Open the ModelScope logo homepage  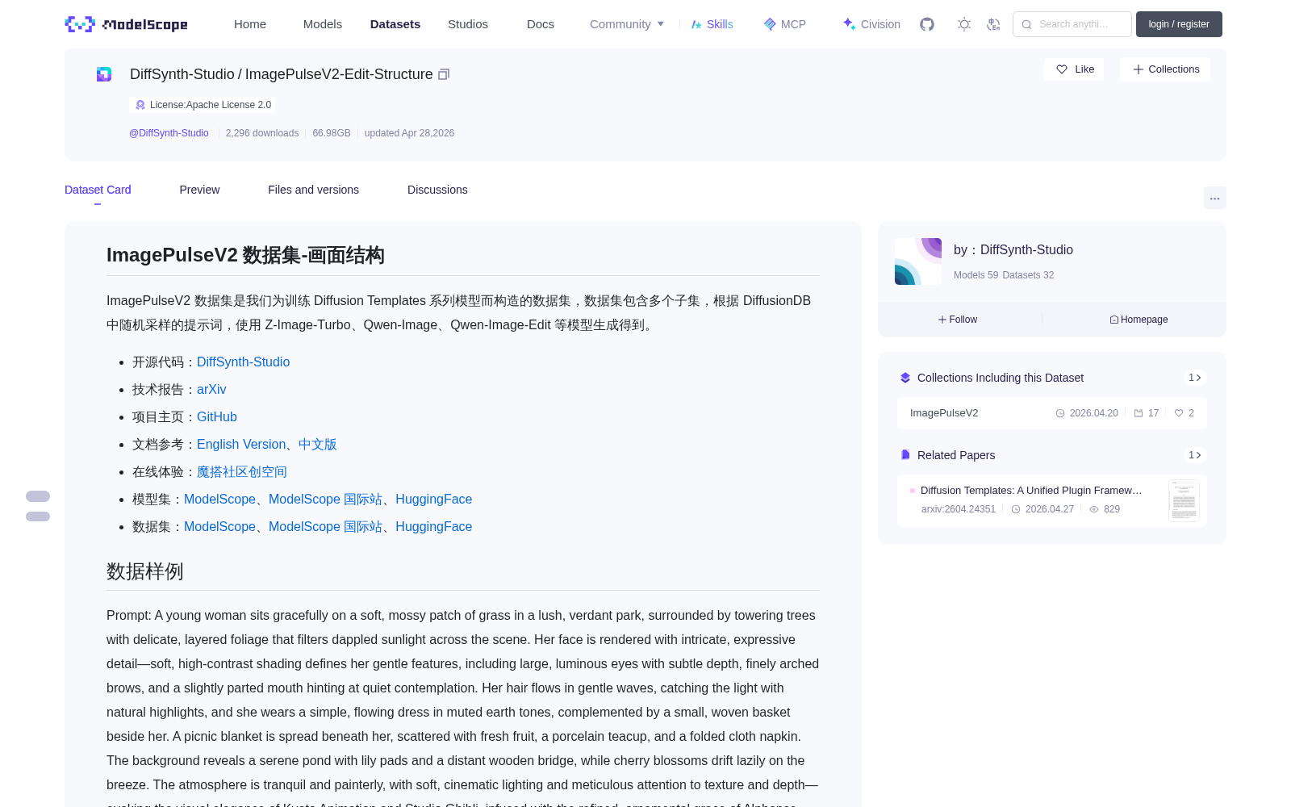pos(127,24)
